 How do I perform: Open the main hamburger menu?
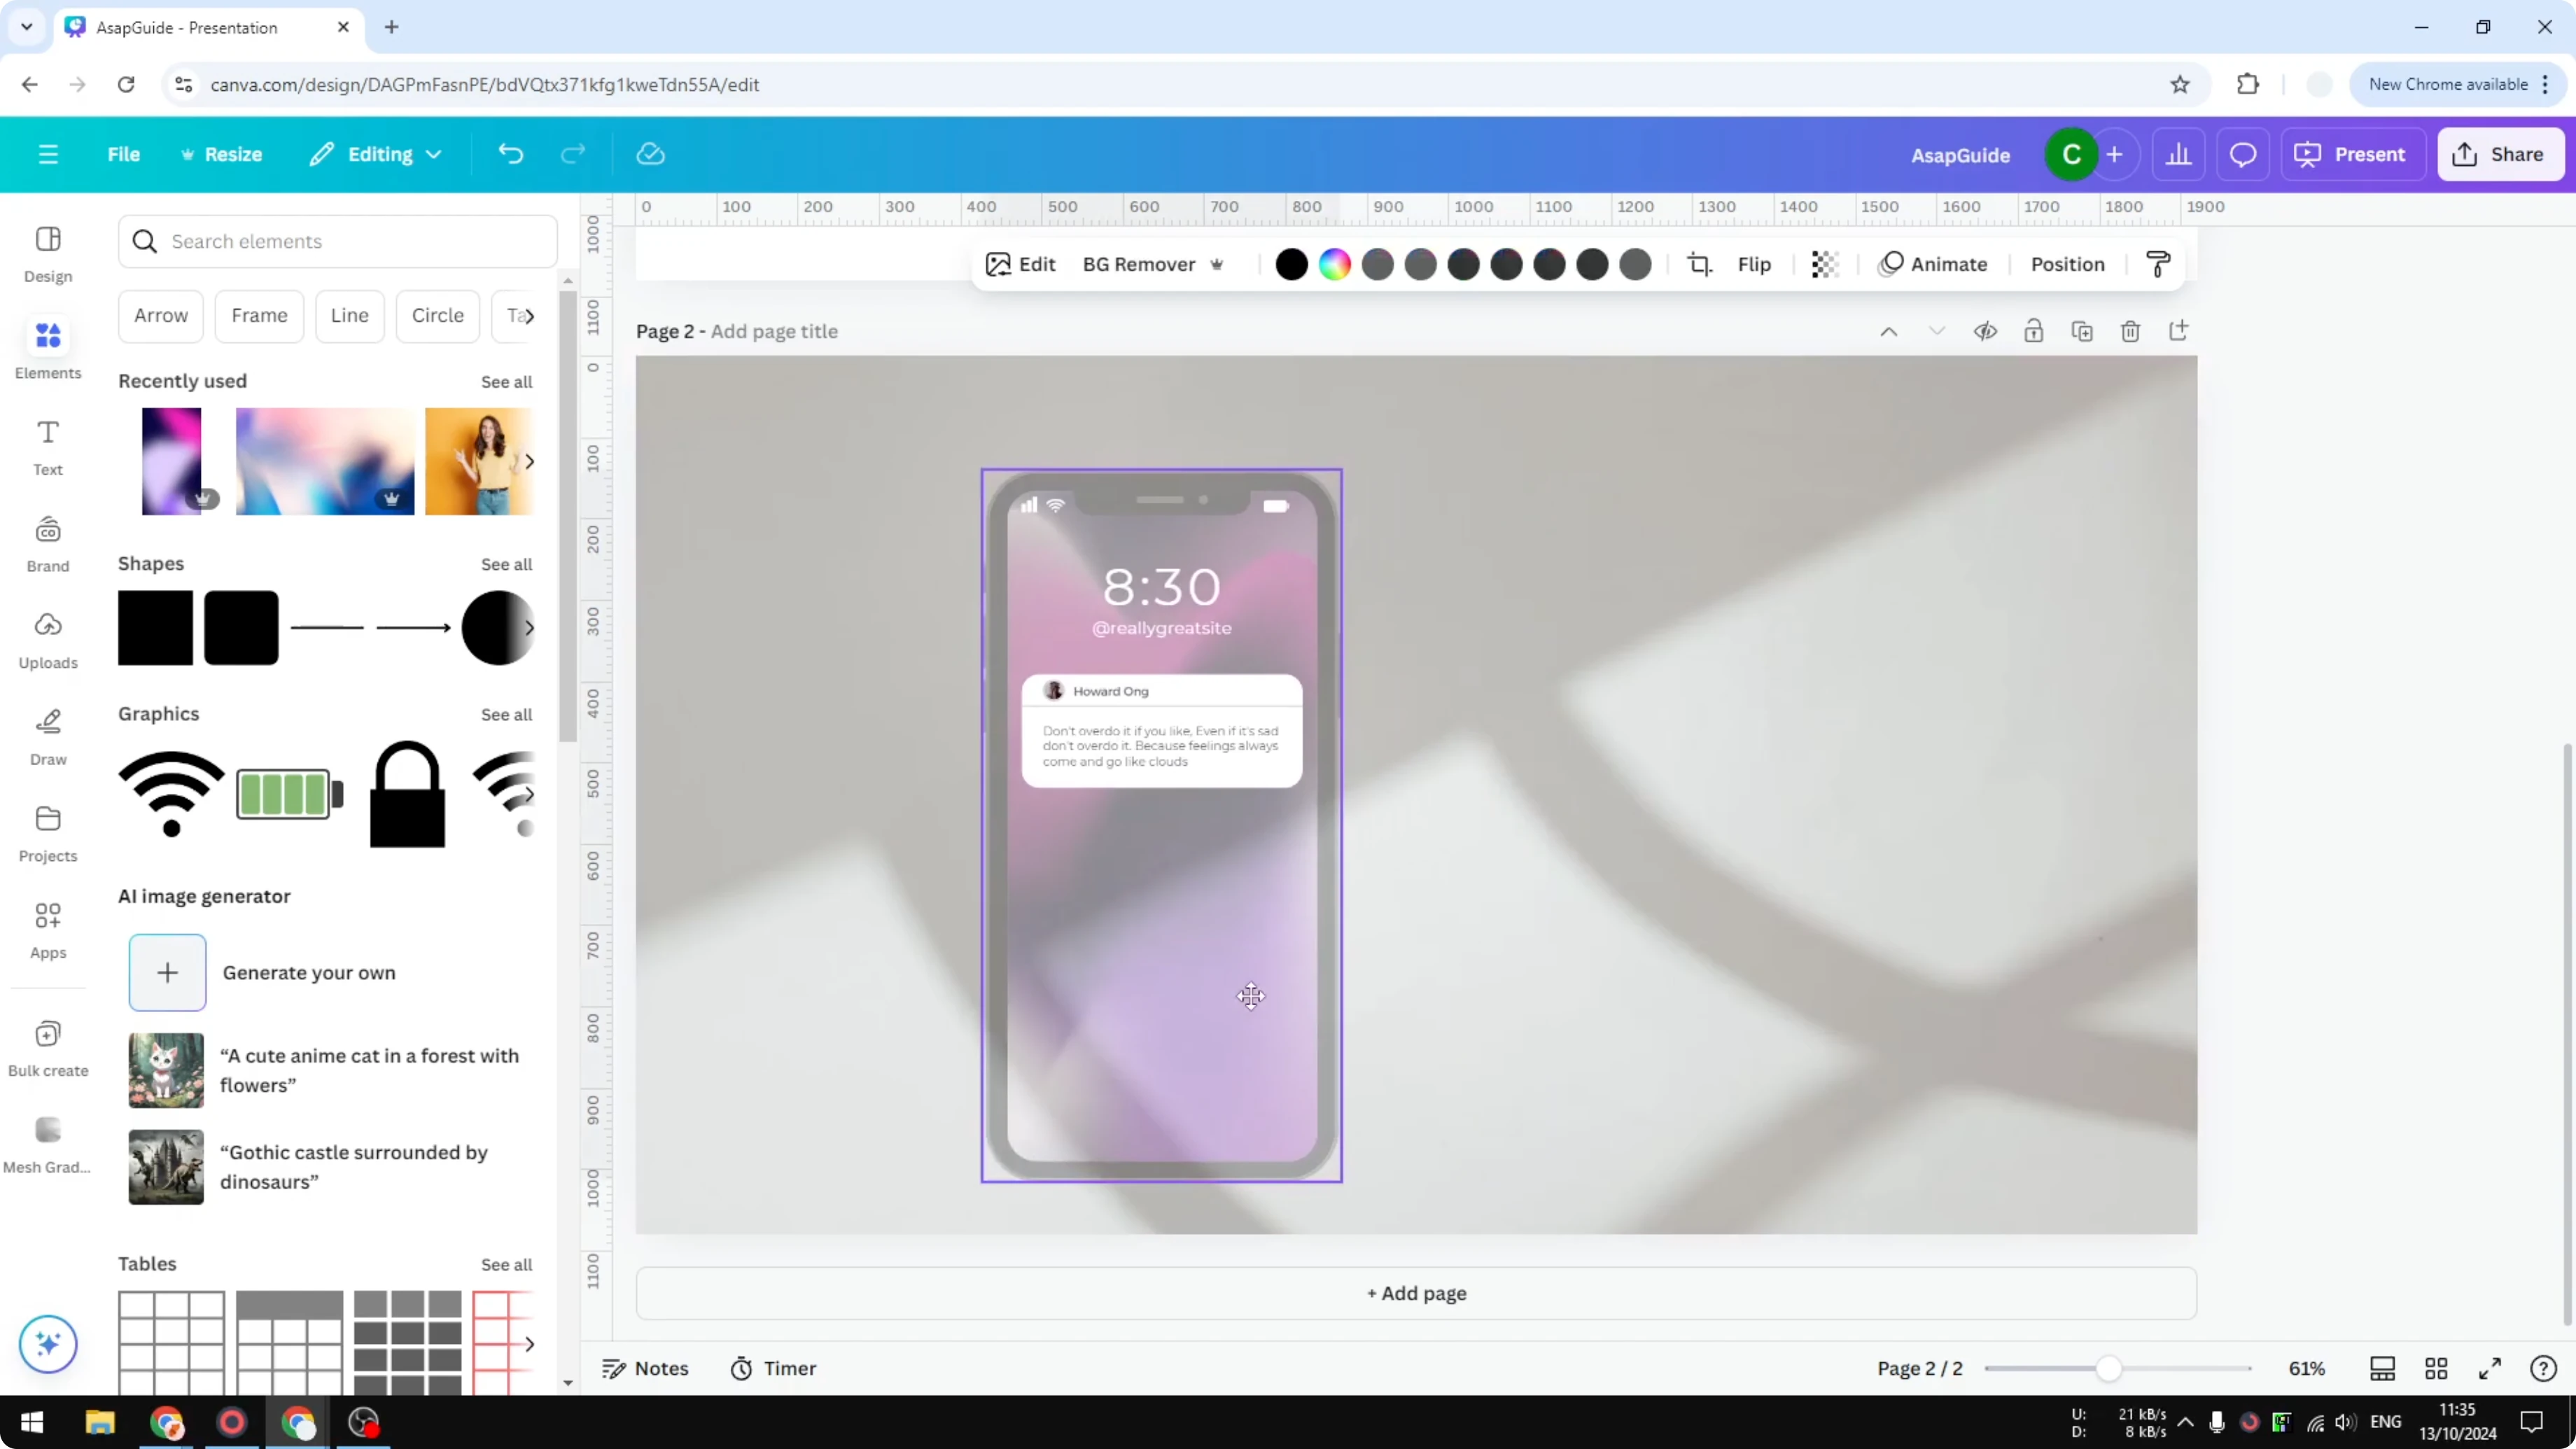click(x=48, y=154)
